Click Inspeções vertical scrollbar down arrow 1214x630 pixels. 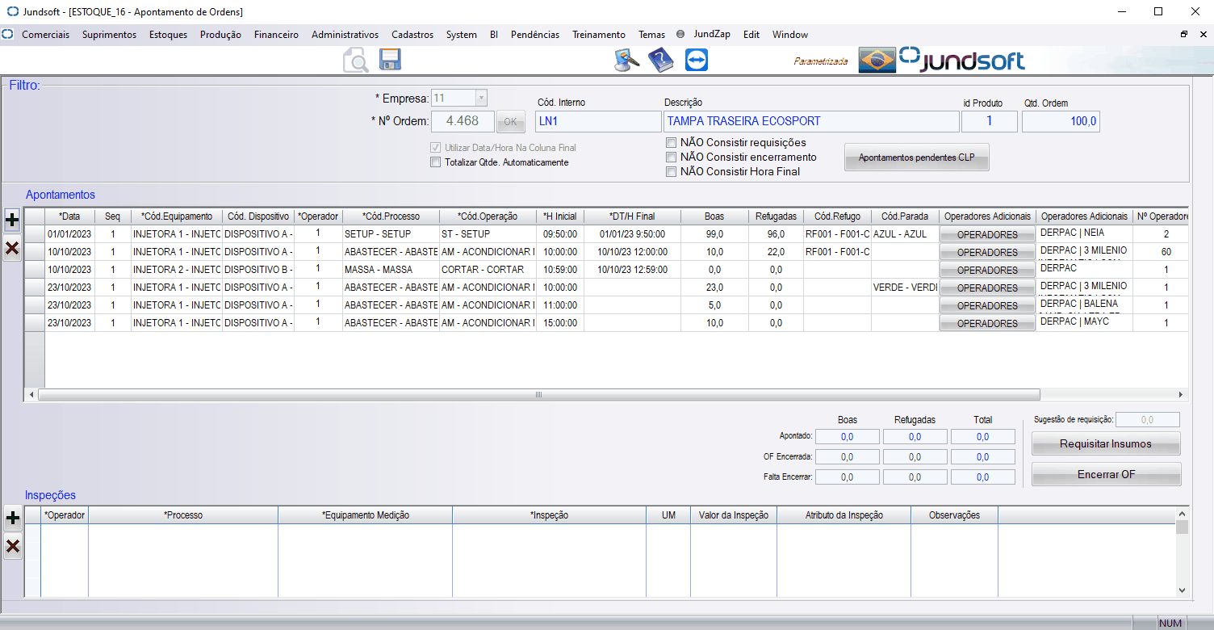point(1182,590)
